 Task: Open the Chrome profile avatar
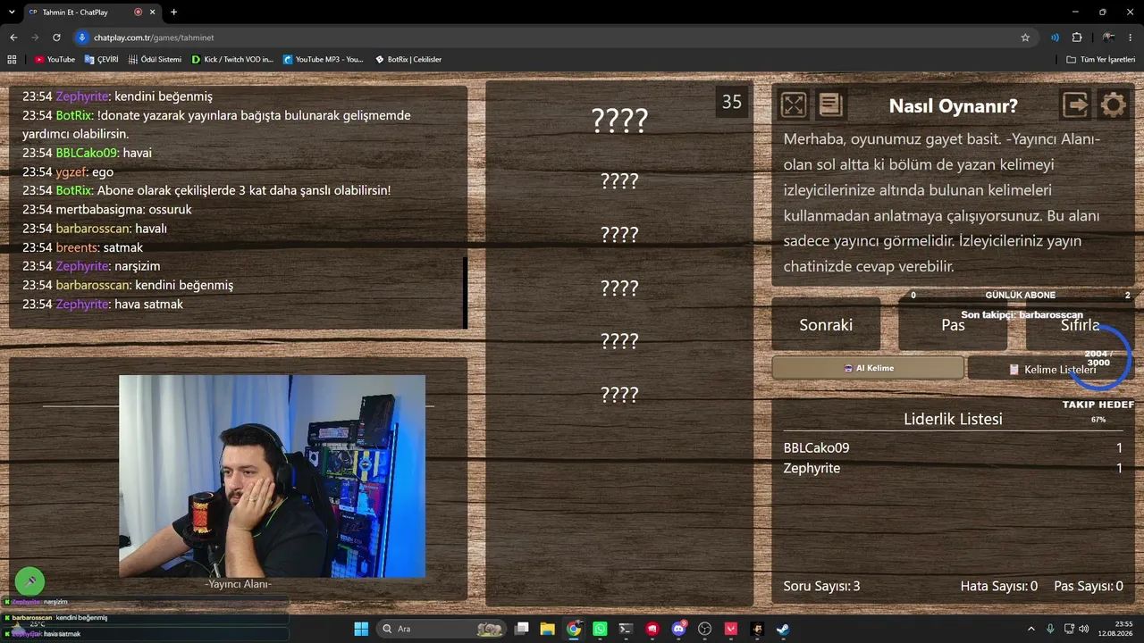pos(1108,38)
